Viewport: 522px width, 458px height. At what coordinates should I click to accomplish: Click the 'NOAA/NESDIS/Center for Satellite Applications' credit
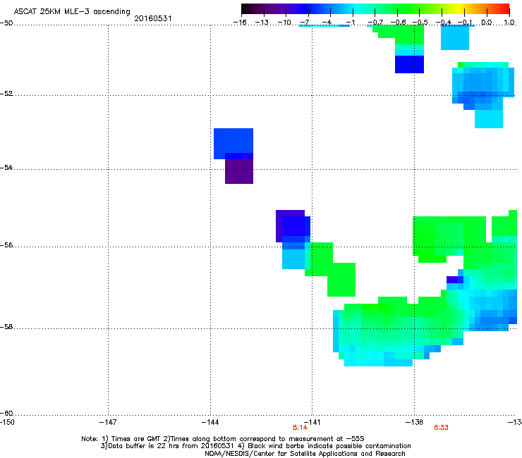click(281, 454)
